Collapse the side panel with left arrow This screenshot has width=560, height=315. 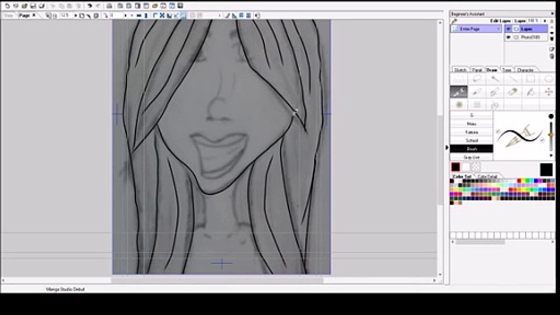[447, 147]
